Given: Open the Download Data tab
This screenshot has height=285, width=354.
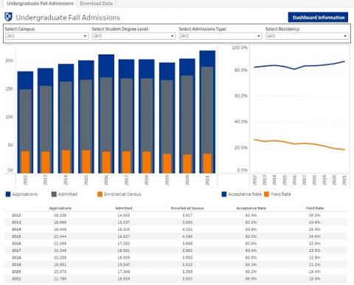Looking at the screenshot, I should (96, 4).
